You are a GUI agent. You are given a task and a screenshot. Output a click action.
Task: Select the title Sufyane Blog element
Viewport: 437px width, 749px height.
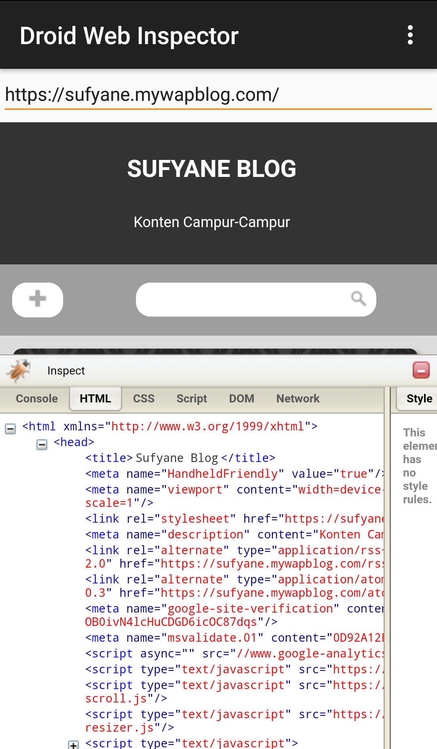click(180, 458)
